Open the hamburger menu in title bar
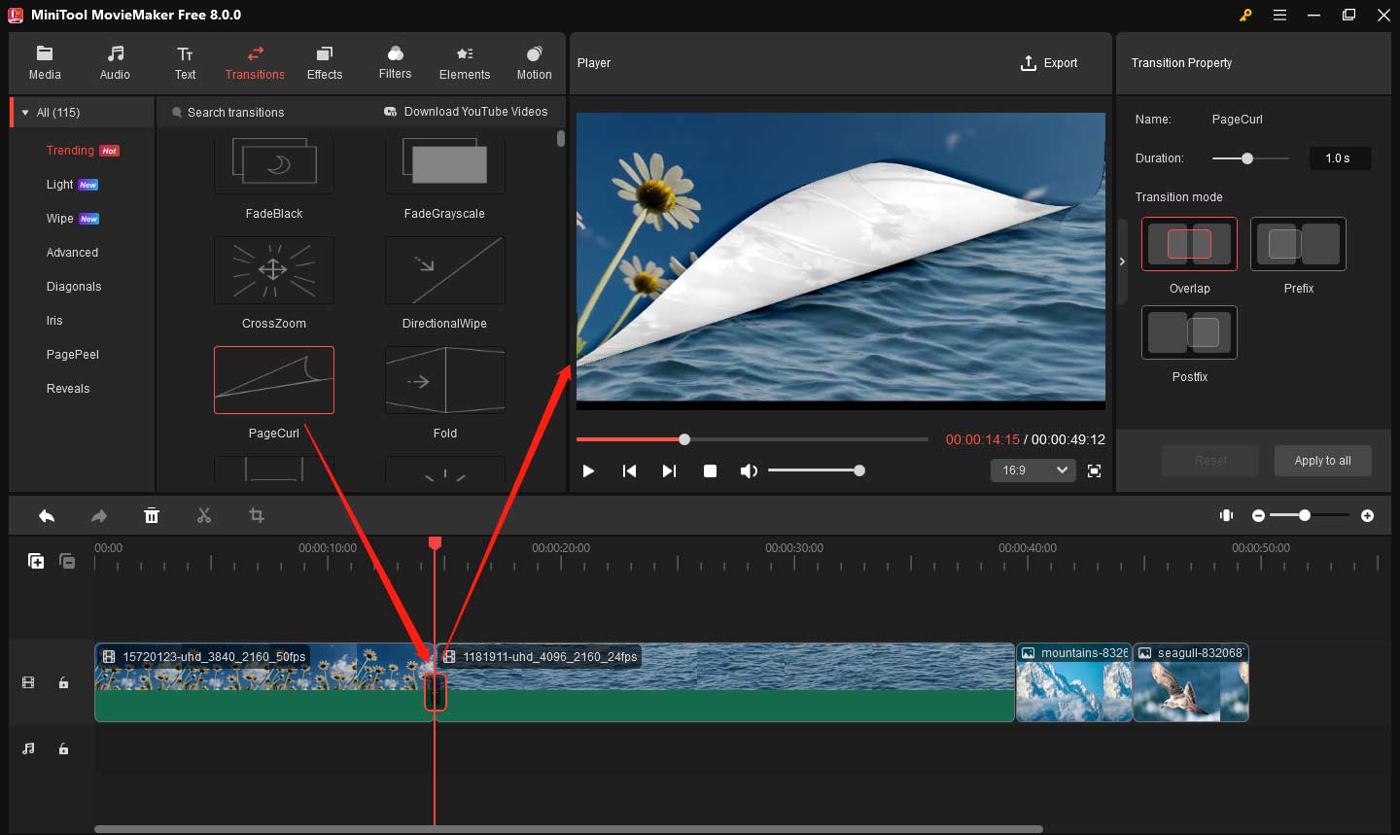Screen dimensions: 1400x835 tap(1280, 15)
